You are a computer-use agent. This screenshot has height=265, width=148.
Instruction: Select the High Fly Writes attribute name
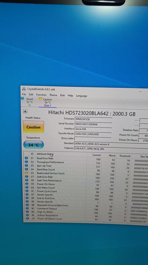(45, 212)
